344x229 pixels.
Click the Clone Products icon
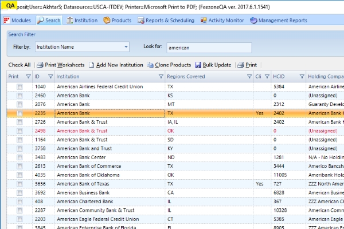coord(150,65)
